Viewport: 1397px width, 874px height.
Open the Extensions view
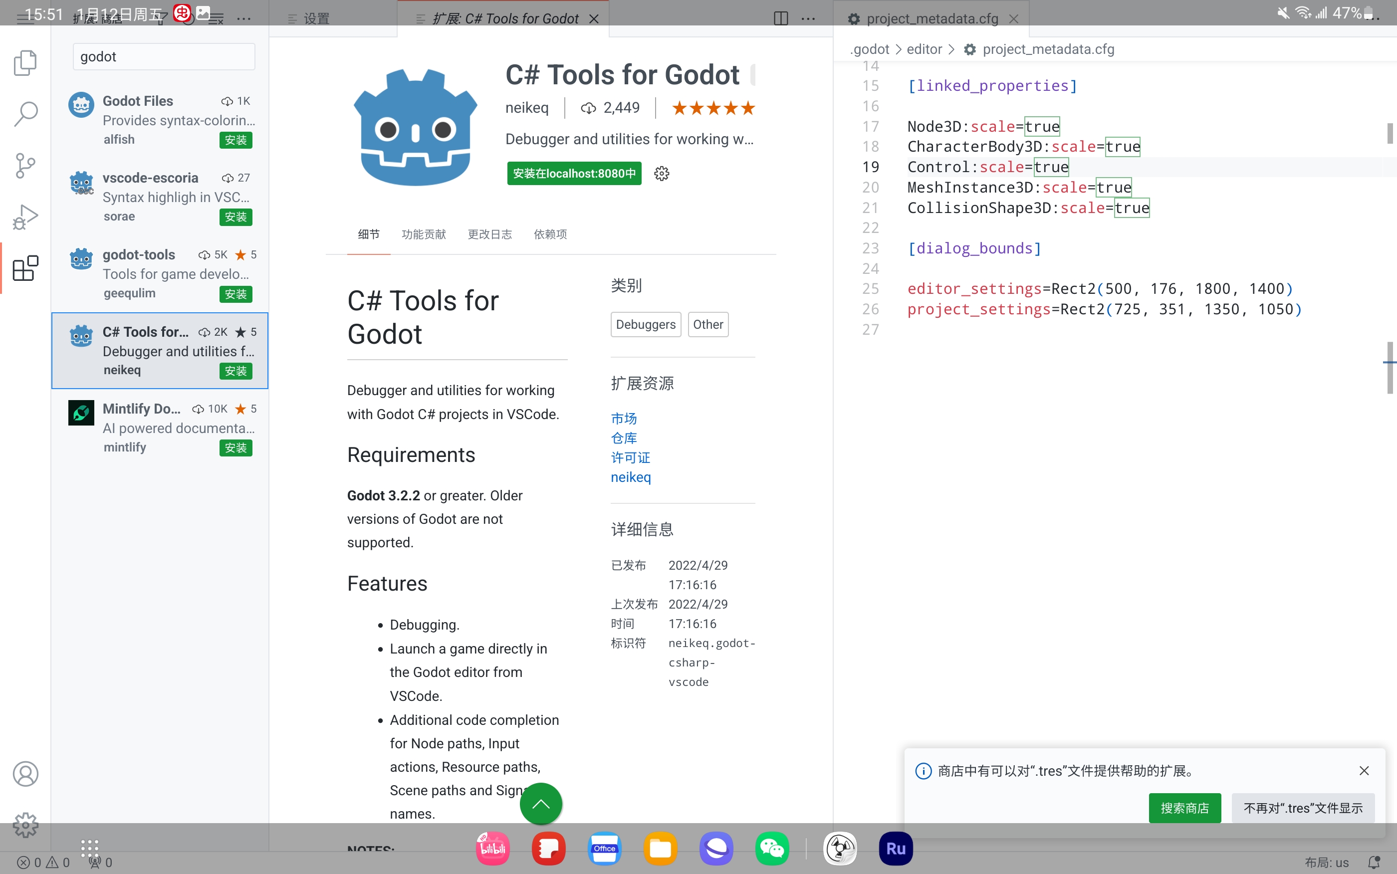[x=25, y=268]
